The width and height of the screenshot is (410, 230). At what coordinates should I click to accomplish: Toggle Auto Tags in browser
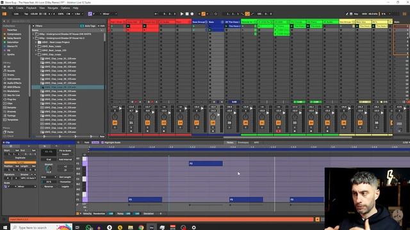tap(88, 26)
